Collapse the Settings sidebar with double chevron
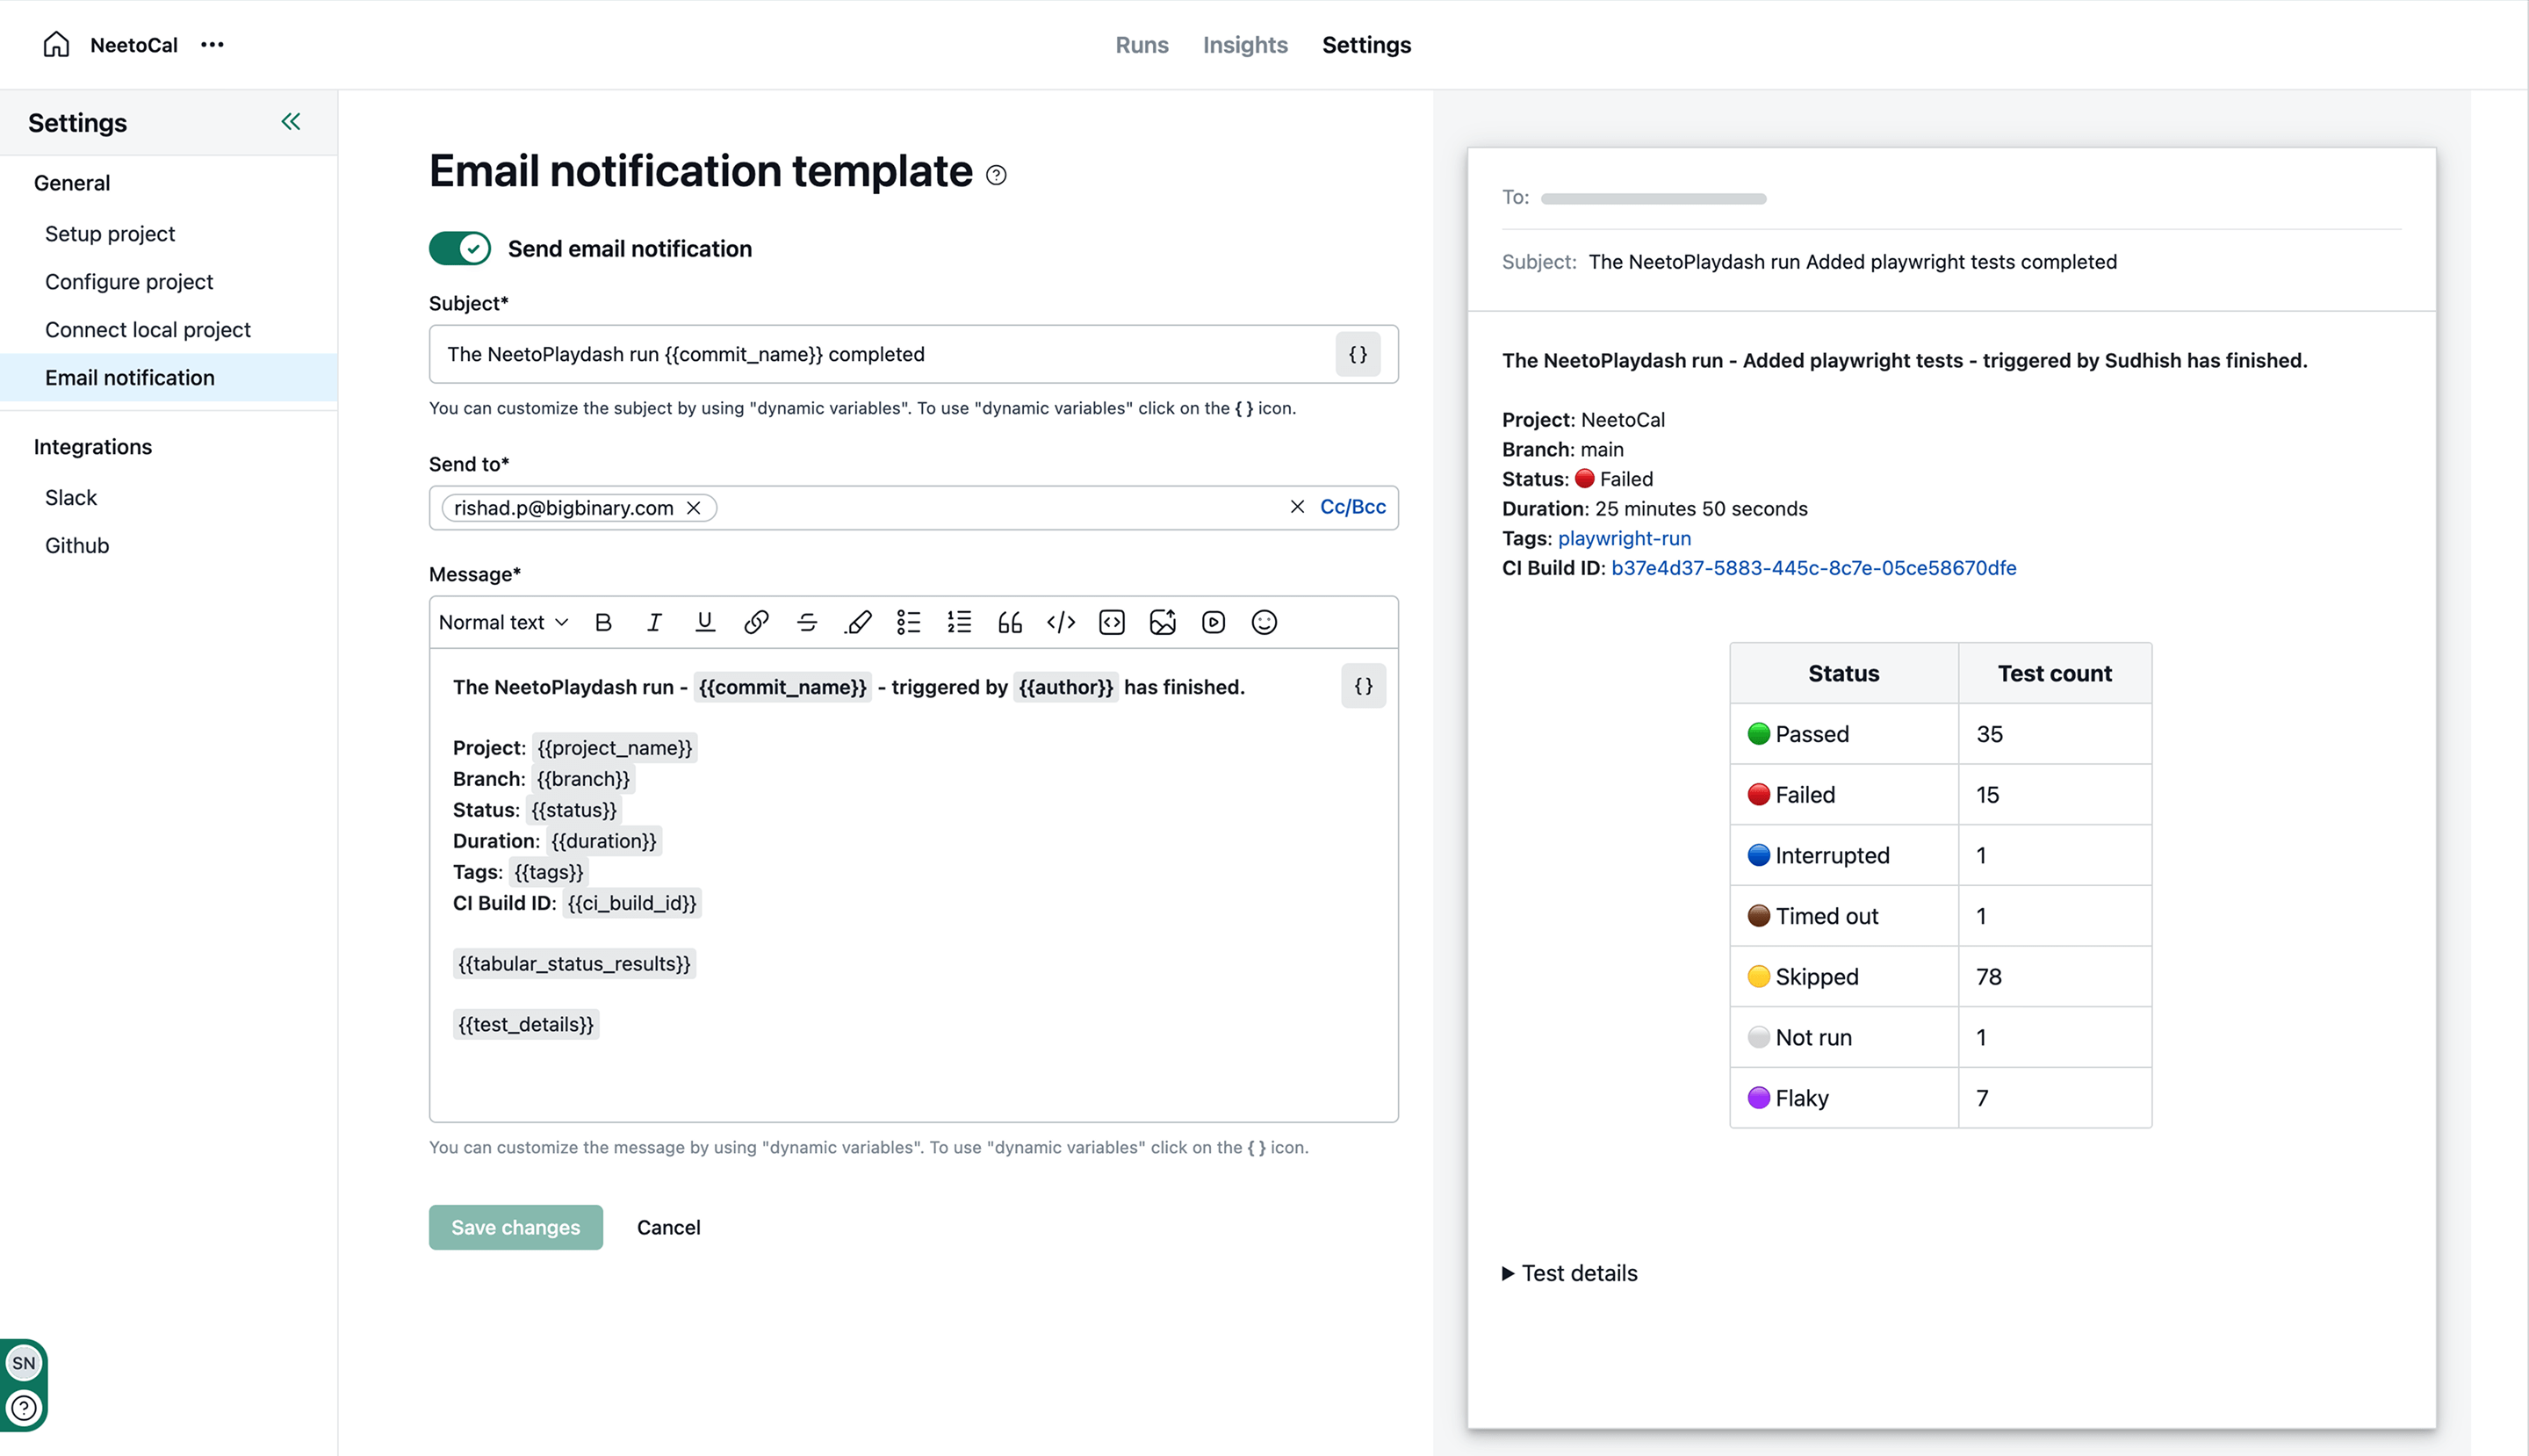The width and height of the screenshot is (2529, 1456). click(290, 122)
